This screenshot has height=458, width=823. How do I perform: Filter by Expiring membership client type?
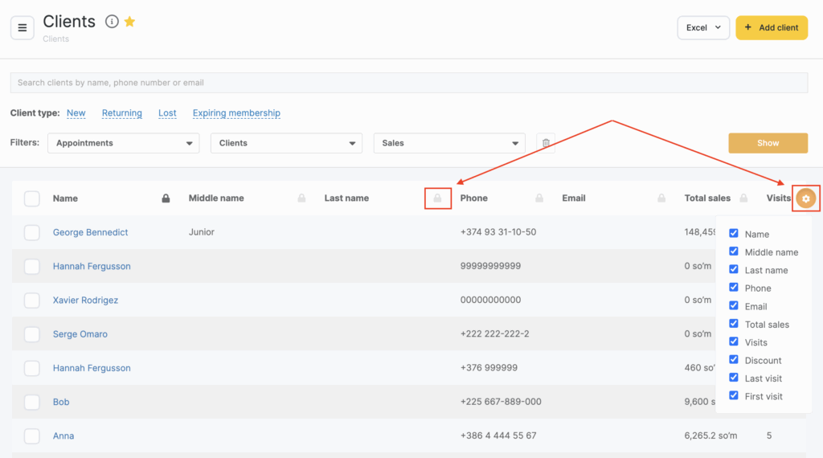(x=236, y=113)
